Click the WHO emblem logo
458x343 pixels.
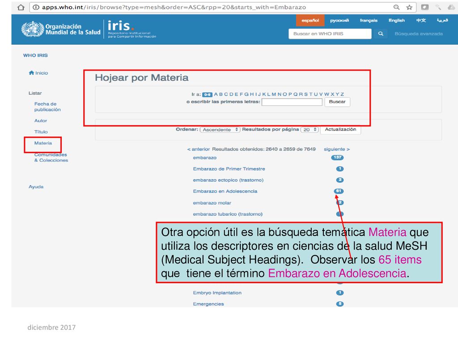(32, 29)
